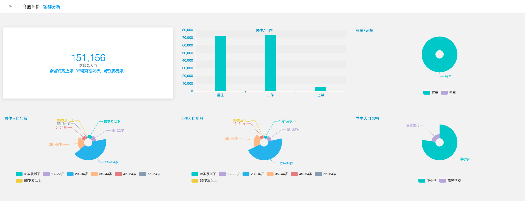Toggle 23-34岁 legend under 居住人口年龄
The height and width of the screenshot is (201, 525).
point(77,174)
